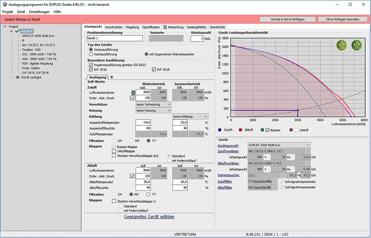371x238 pixels.
Task: Click the blue Zuluft legend color swatch
Action: [220, 130]
